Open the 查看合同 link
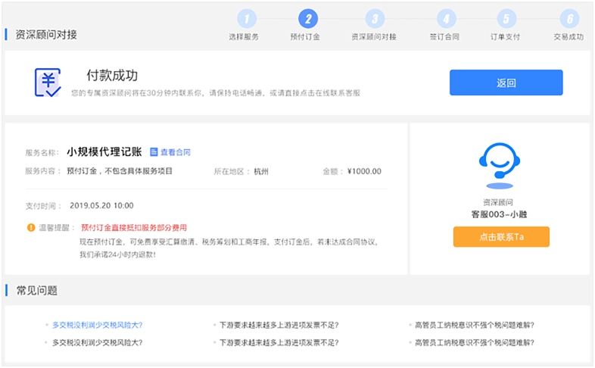595x368 pixels. tap(176, 152)
